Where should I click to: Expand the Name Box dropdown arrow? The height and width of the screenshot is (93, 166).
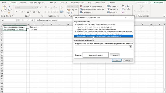click(x=15, y=20)
